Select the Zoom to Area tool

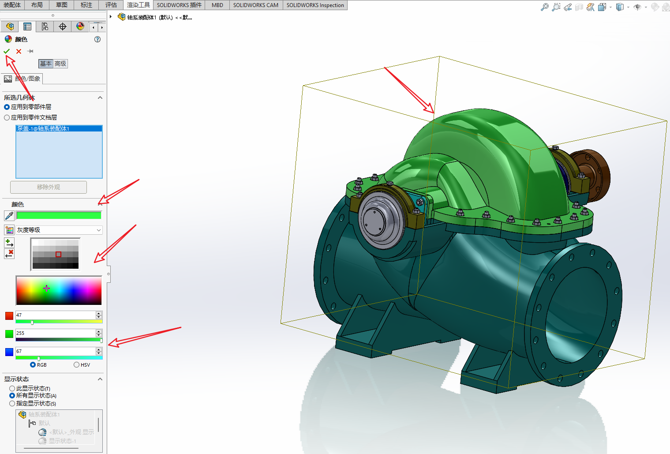tap(556, 7)
